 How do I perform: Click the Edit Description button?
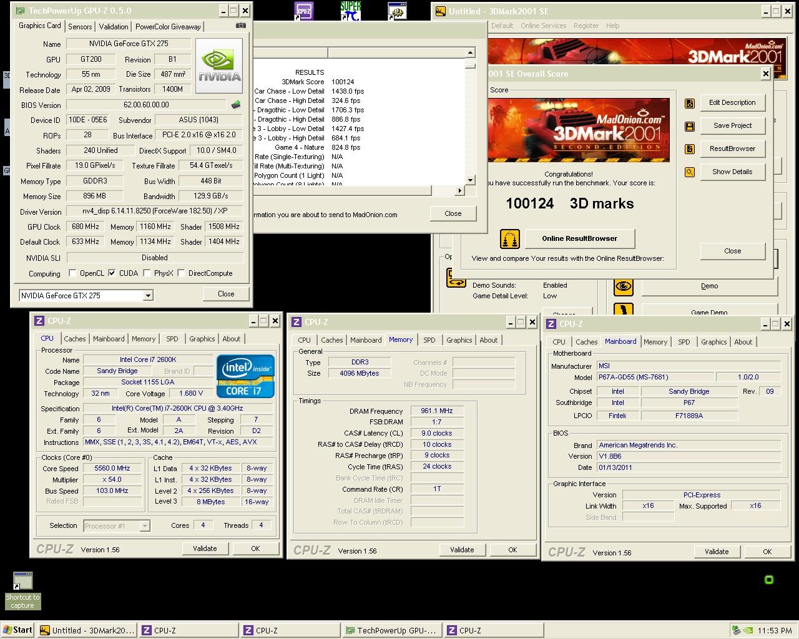(732, 102)
